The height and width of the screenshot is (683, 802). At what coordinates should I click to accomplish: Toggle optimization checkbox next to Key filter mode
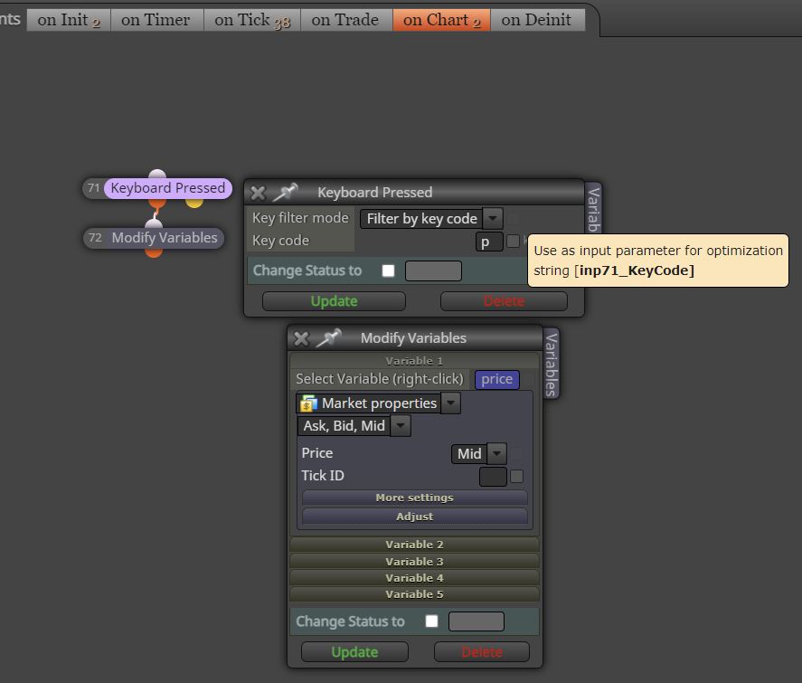[x=514, y=218]
